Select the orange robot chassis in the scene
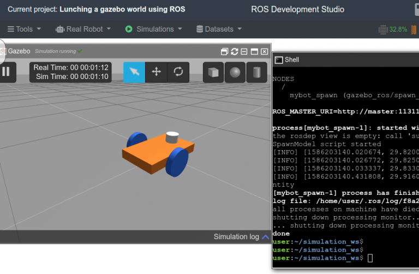Screen dimensions: 419x274 click(149, 152)
